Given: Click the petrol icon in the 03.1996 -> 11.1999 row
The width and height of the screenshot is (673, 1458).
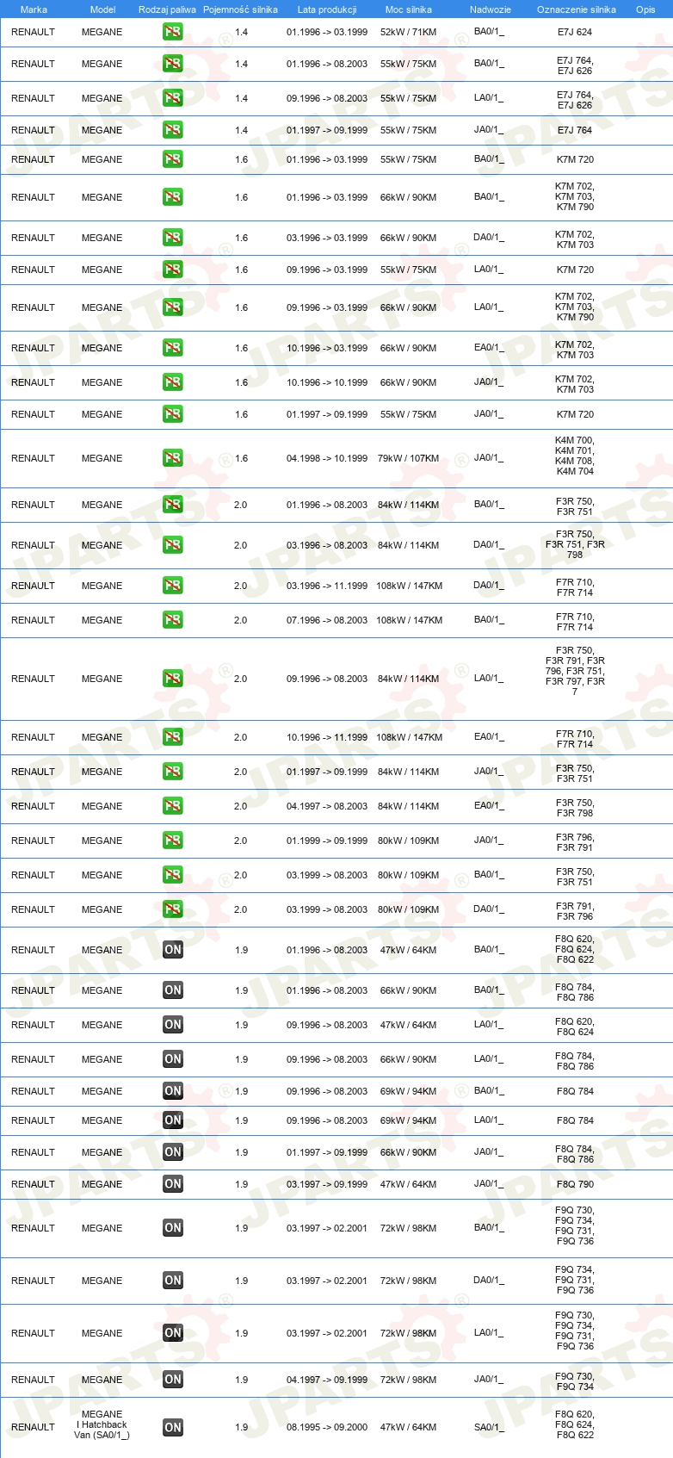Looking at the screenshot, I should (173, 586).
